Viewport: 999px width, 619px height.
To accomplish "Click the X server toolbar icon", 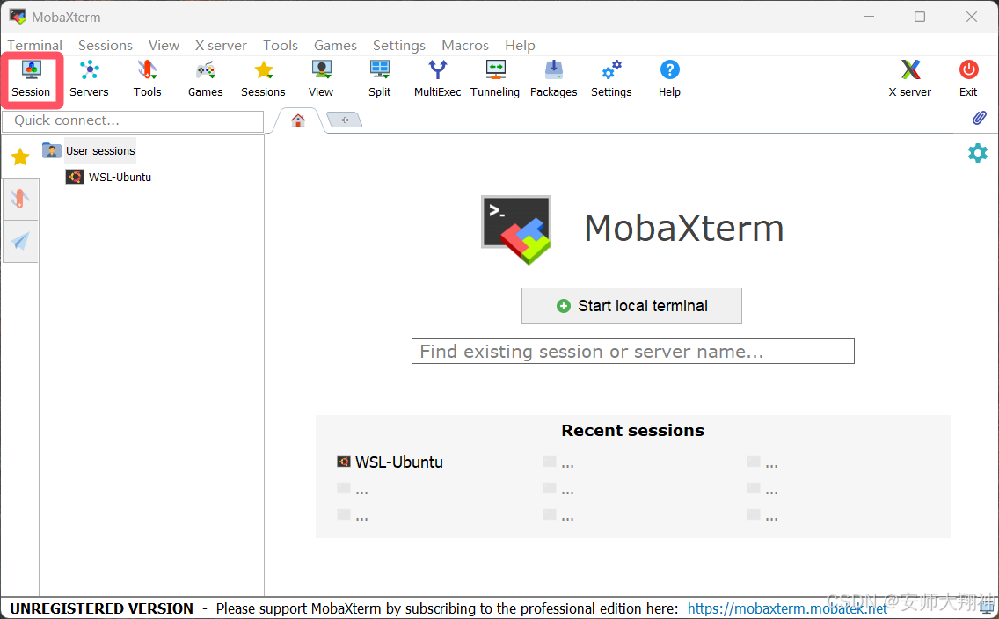I will tap(910, 78).
